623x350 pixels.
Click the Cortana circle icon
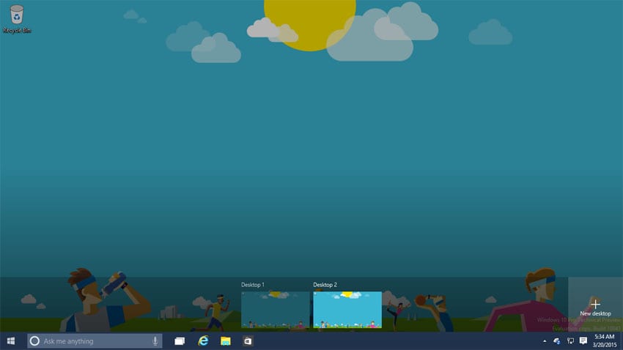tap(34, 341)
